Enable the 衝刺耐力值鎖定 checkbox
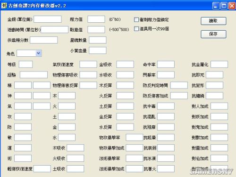Image resolution: width=236 pixels, height=177 pixels. coord(136,20)
